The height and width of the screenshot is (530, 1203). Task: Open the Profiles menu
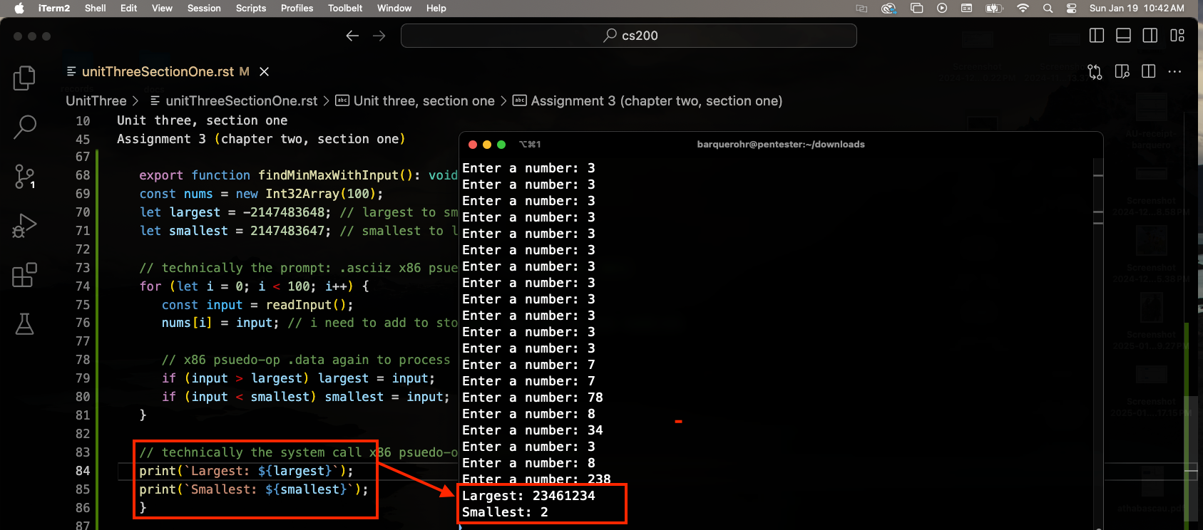(x=297, y=9)
